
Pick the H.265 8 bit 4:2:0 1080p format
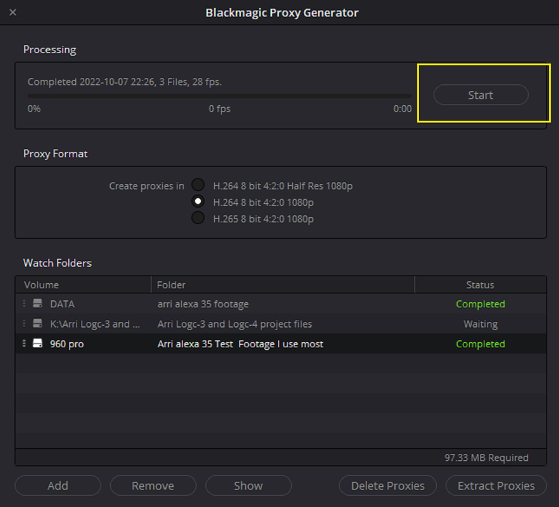(198, 217)
